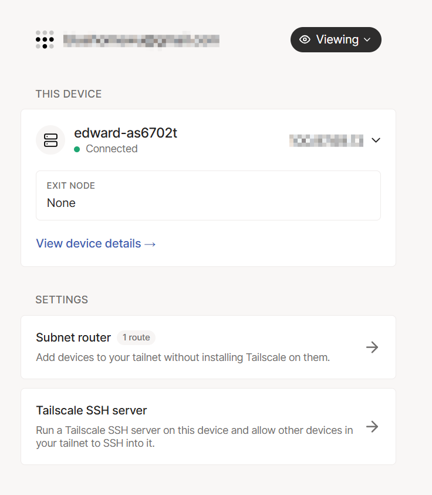The width and height of the screenshot is (432, 495).
Task: Open the Exit Node selector showing None
Action: (208, 195)
